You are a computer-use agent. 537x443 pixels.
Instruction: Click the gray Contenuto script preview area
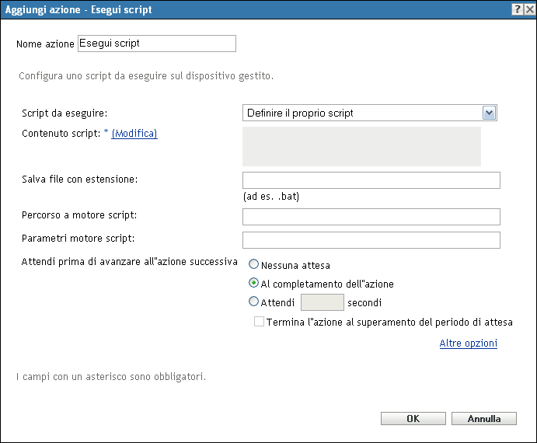pyautogui.click(x=361, y=146)
